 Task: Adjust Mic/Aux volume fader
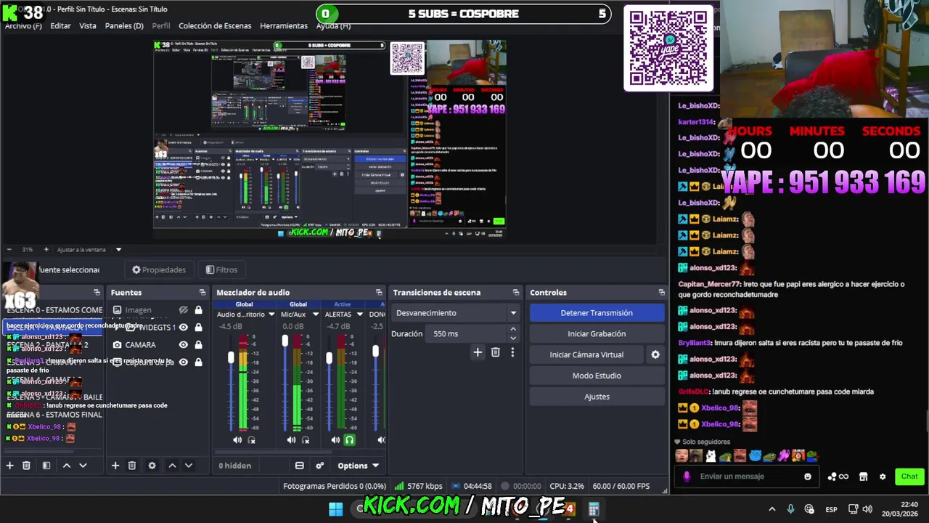click(285, 341)
